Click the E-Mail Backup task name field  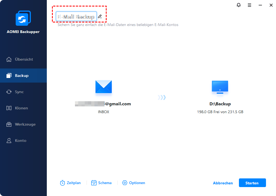(x=76, y=17)
